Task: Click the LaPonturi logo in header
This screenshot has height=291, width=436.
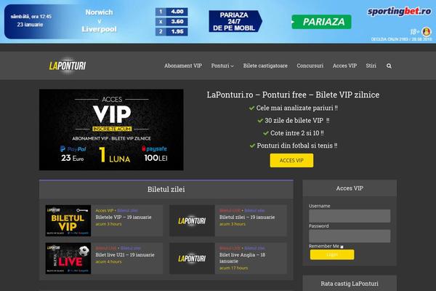Action: 68,66
